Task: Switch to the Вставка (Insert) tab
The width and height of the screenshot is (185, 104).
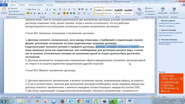Action: 22,5
